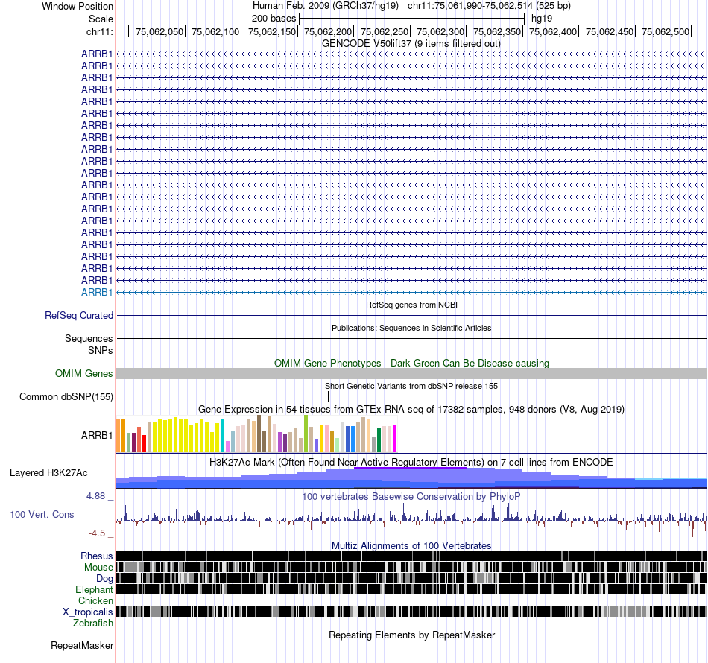This screenshot has height=663, width=708.
Task: Click the Window Position label
Action: pos(78,6)
